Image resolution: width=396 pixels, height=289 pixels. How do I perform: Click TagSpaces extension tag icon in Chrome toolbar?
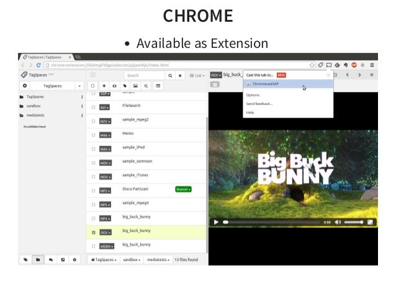click(x=320, y=65)
